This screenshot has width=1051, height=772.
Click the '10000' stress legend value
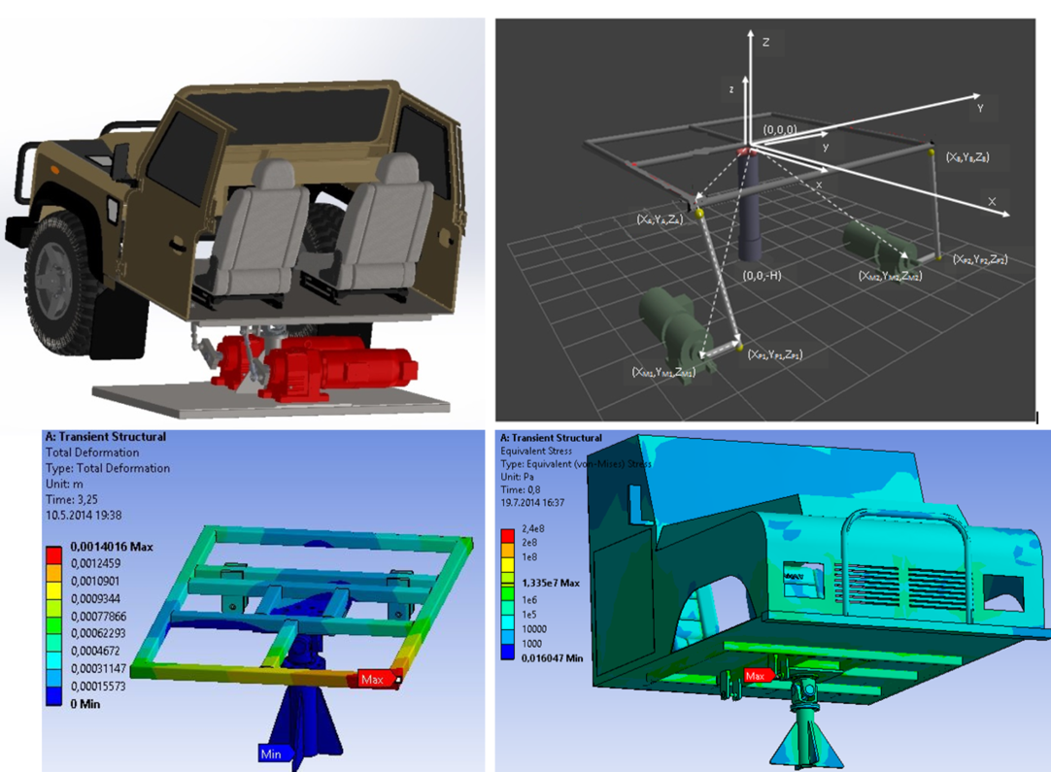coord(534,628)
